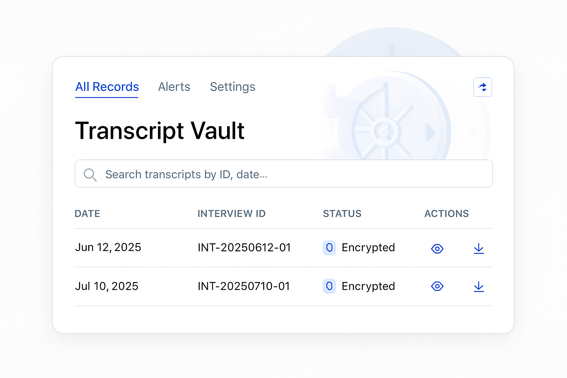This screenshot has width=567, height=378.
Task: Switch to the Alerts tab
Action: click(x=174, y=87)
